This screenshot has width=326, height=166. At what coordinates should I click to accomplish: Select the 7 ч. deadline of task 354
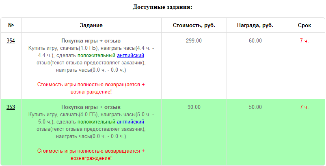[304, 40]
